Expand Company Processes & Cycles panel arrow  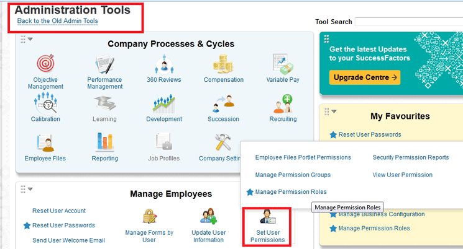[x=30, y=39]
